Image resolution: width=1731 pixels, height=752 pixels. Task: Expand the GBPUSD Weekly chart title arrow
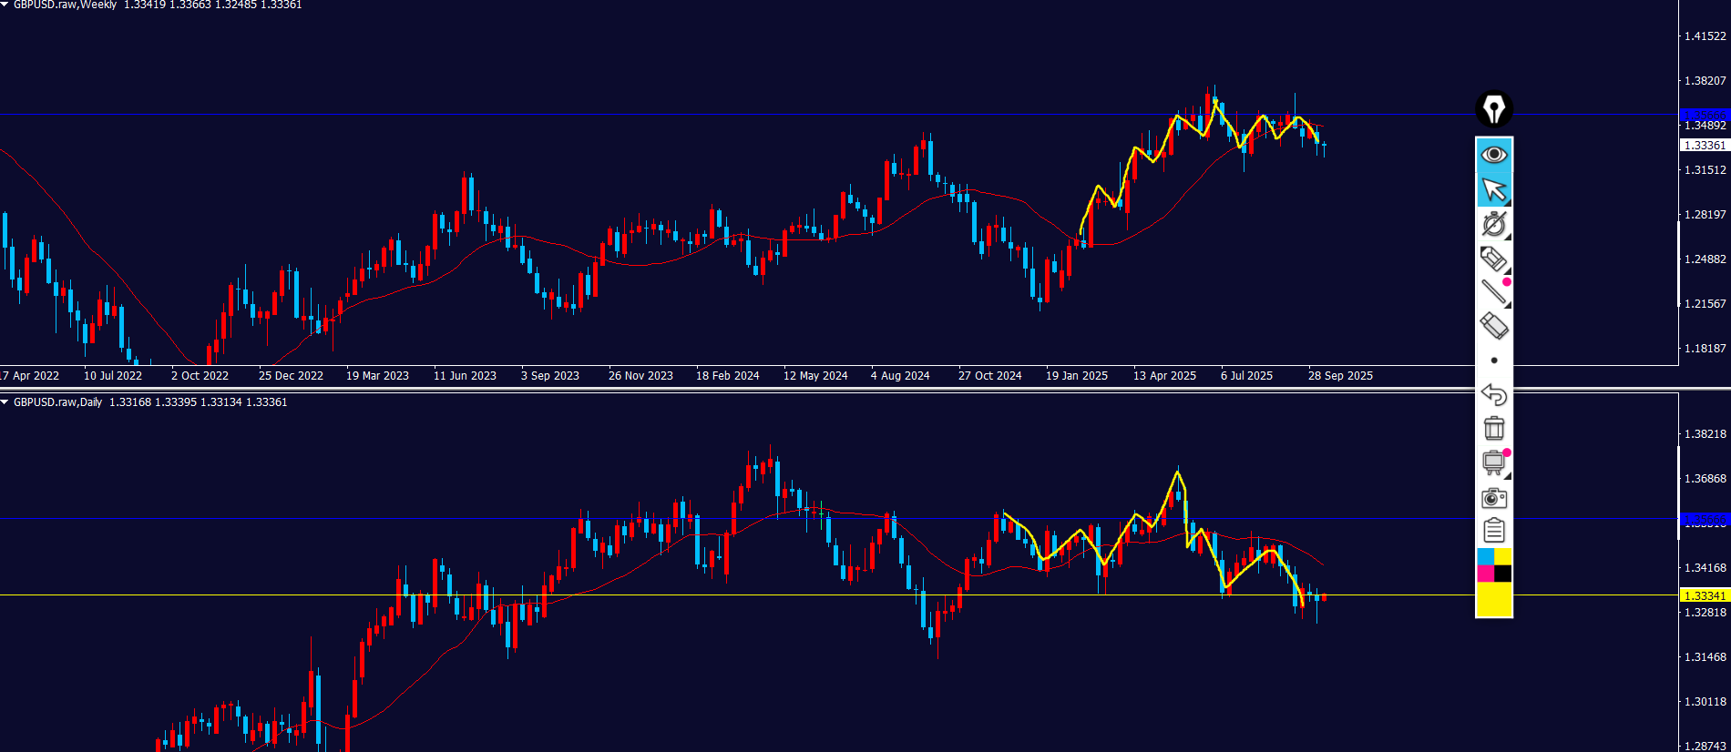pyautogui.click(x=5, y=5)
